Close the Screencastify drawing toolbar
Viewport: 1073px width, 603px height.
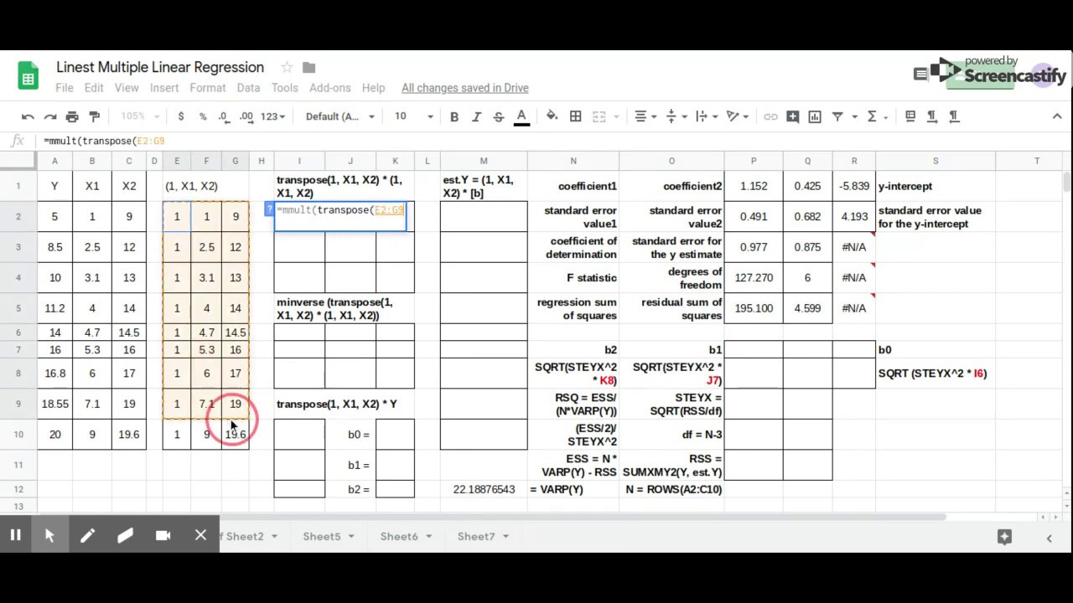pos(200,536)
